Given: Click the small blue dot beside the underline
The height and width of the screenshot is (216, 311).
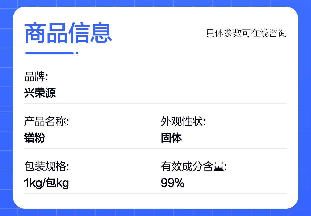Looking at the screenshot, I should pos(77,53).
